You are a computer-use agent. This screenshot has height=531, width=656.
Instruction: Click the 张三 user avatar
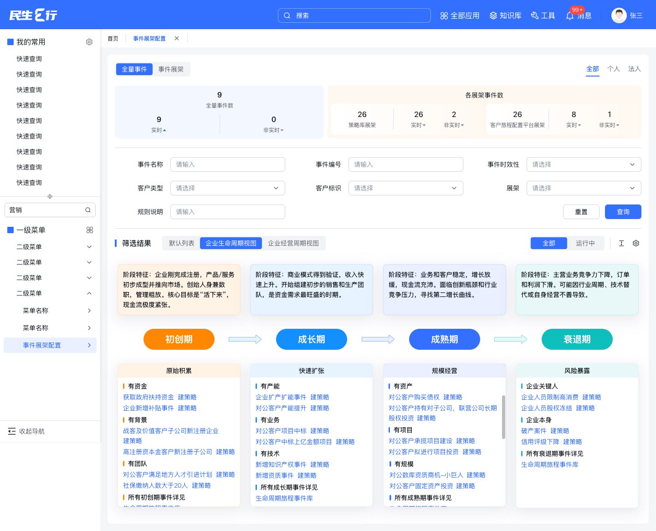click(619, 15)
